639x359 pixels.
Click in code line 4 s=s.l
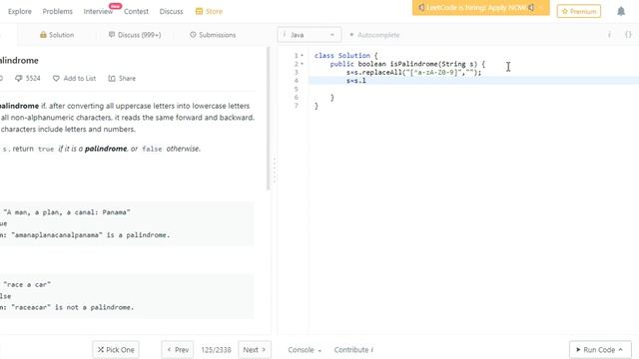coord(356,81)
